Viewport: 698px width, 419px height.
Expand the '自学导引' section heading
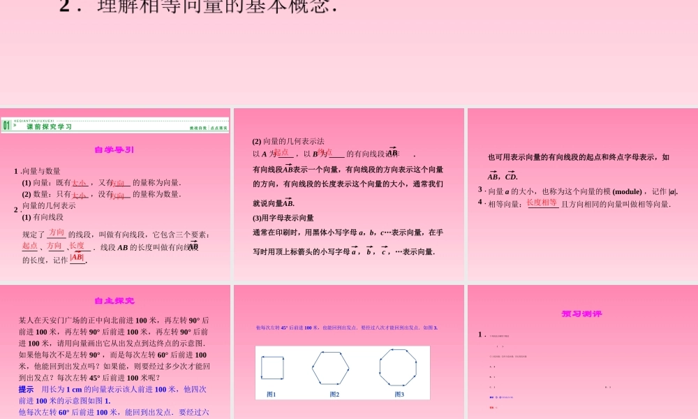click(x=114, y=150)
